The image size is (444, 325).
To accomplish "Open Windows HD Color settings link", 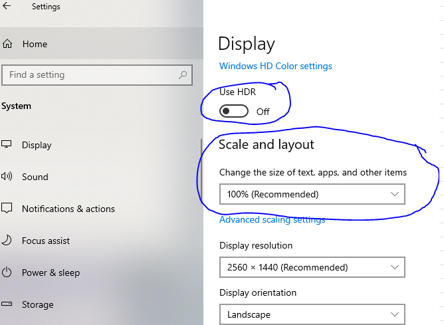I will 276,66.
